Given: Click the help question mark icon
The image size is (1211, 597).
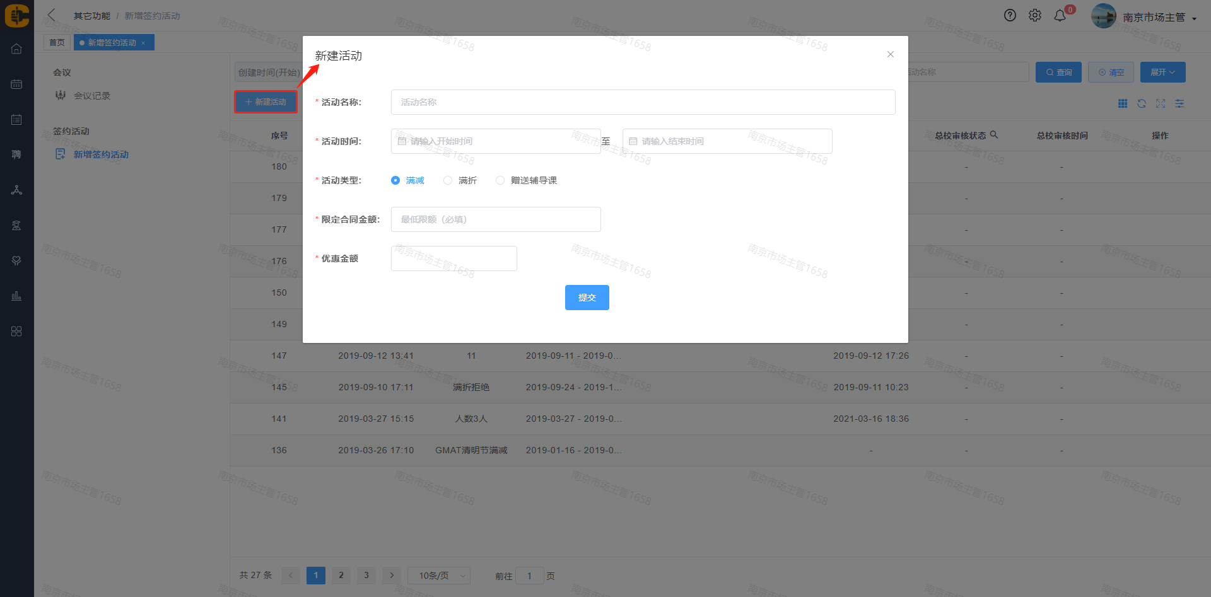Looking at the screenshot, I should [1010, 16].
